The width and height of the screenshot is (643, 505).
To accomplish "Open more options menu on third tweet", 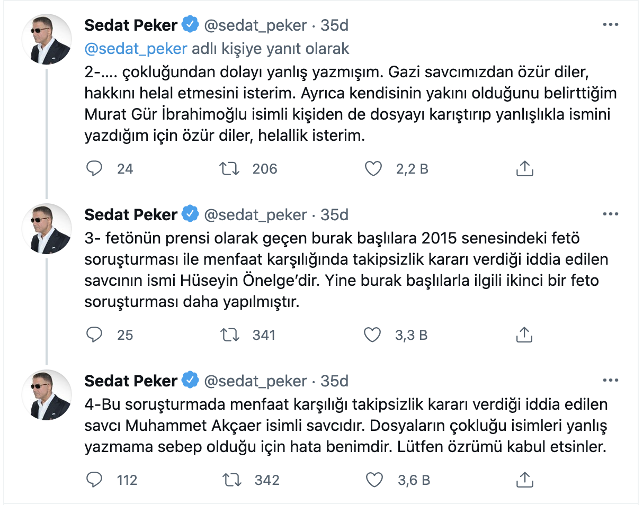I will point(611,381).
